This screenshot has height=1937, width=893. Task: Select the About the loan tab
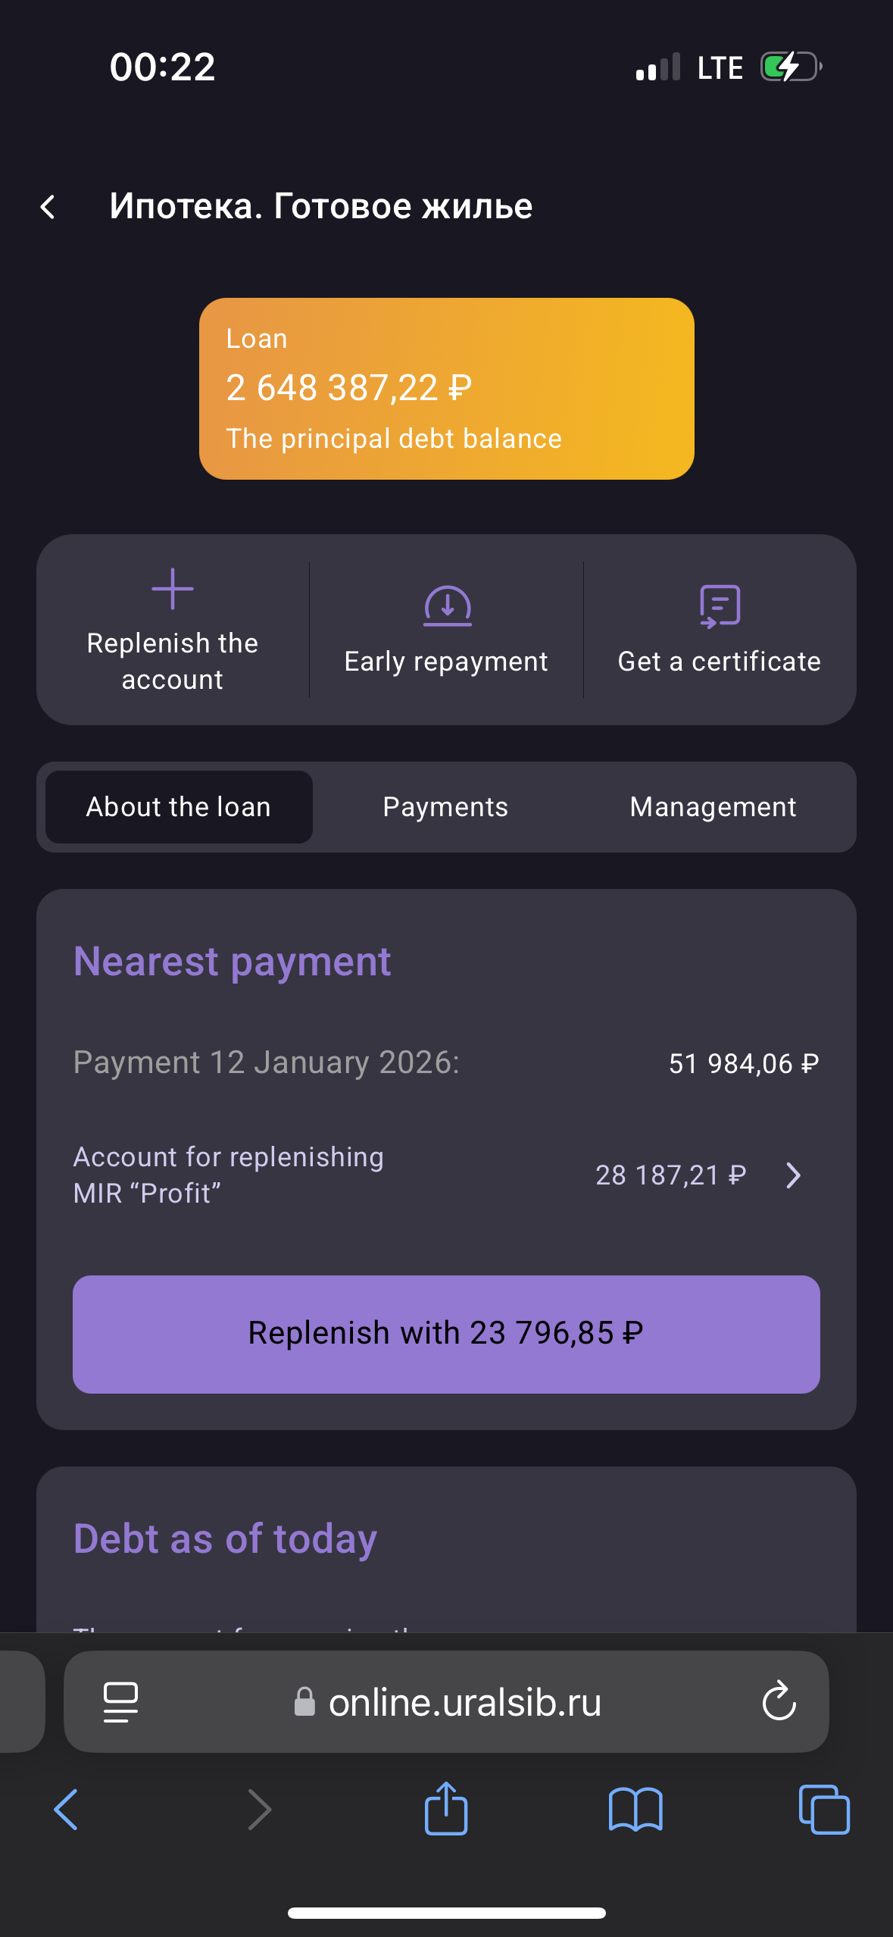point(179,807)
